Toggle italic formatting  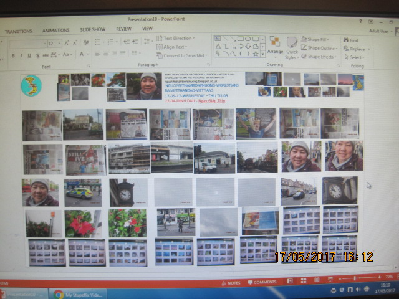tap(21, 55)
